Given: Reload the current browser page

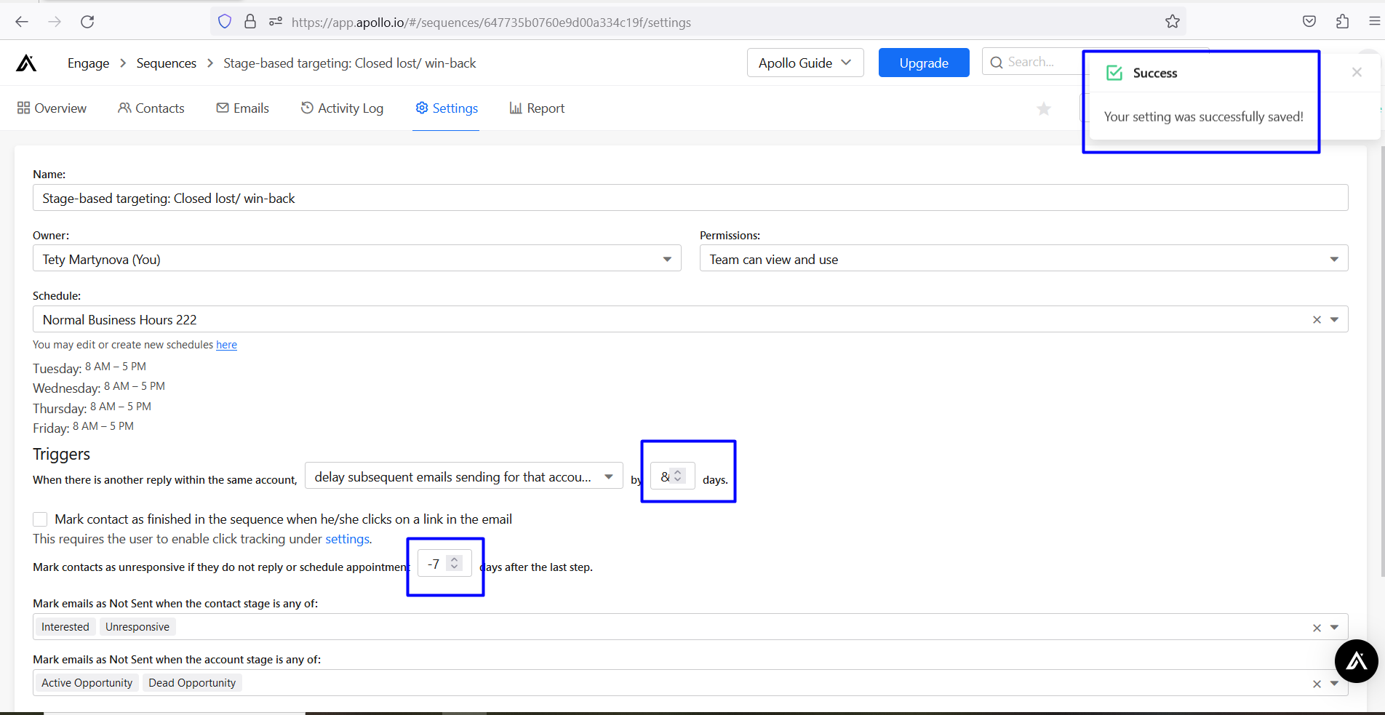Looking at the screenshot, I should (87, 22).
